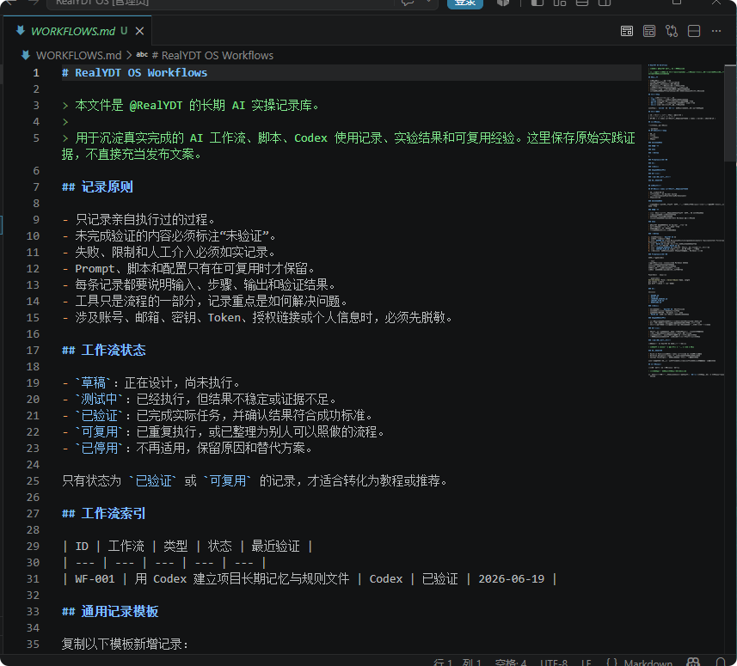Click the LF end-of-line indicator
This screenshot has height=666, width=737.
[x=587, y=663]
